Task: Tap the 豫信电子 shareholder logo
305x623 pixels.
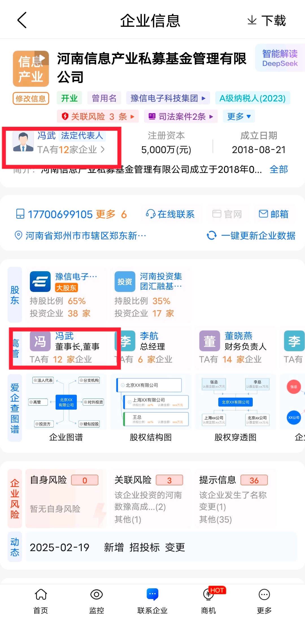Action: click(40, 281)
